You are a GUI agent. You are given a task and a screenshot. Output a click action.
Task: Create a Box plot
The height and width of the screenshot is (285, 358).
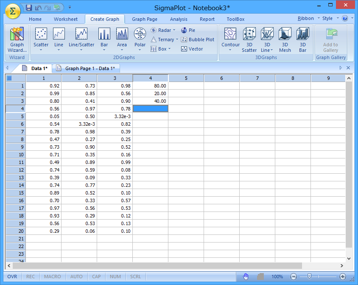pos(161,49)
